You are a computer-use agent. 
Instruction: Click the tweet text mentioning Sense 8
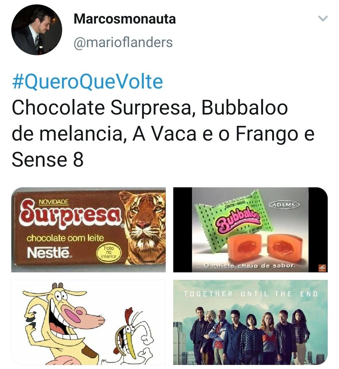point(163,133)
